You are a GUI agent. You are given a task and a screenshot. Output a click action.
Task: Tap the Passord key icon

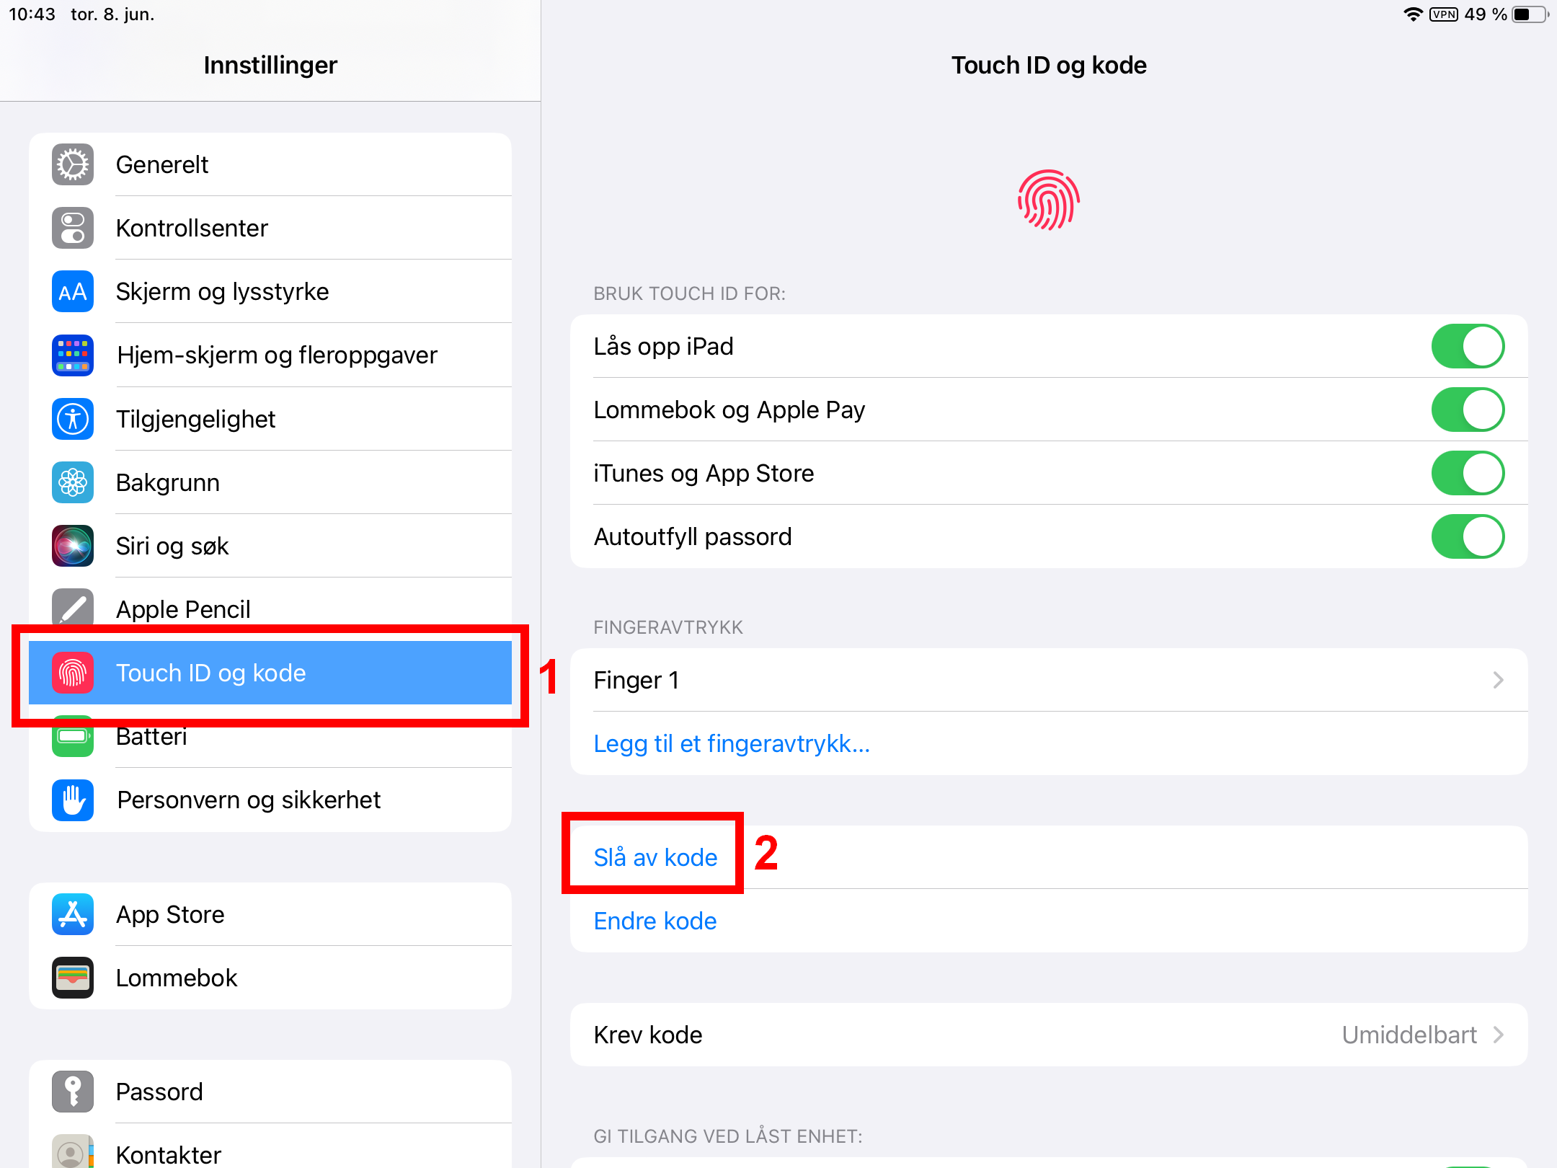[x=73, y=1092]
